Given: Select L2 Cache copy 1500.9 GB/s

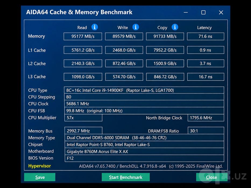Looking at the screenshot, I should click(x=165, y=63).
